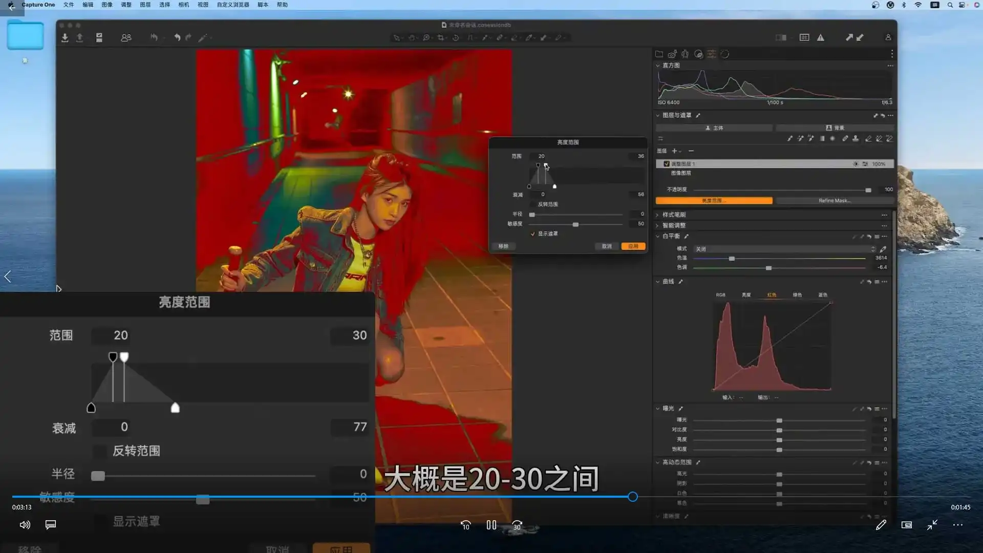Select the white balance eyedropper icon
Screen dimensions: 983x553
coord(883,249)
